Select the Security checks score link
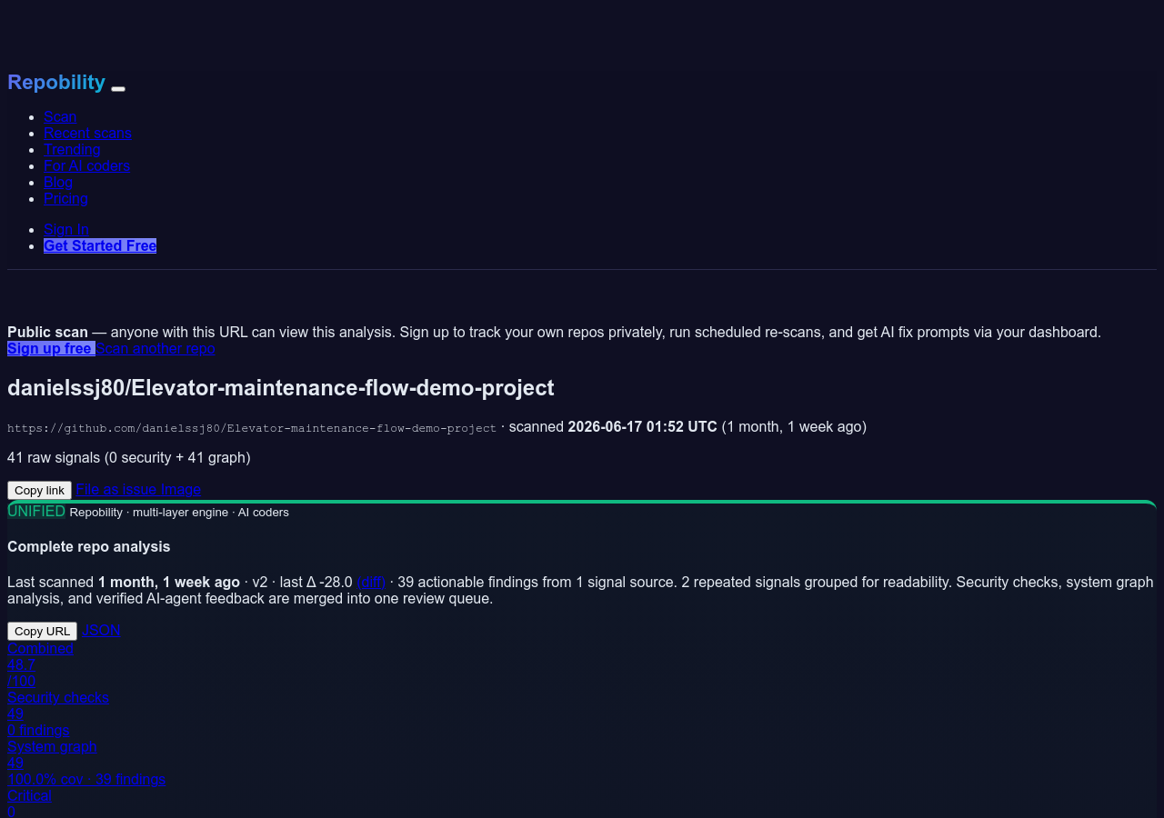This screenshot has height=818, width=1164. click(58, 697)
